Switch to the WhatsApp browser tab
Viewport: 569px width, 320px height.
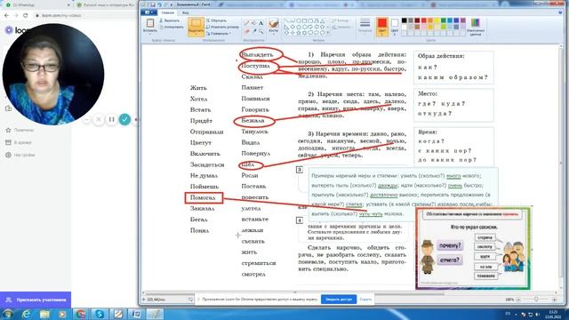(36, 5)
